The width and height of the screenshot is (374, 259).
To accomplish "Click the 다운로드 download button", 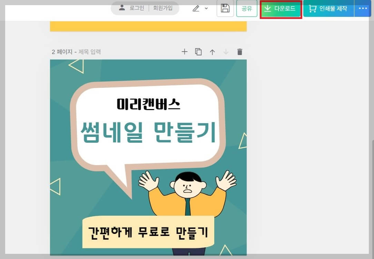I will pos(281,9).
